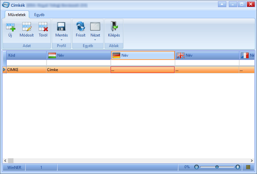Viewport: 257px width, 174px height.
Task: Click the zoom slider handle
Action: click(217, 167)
